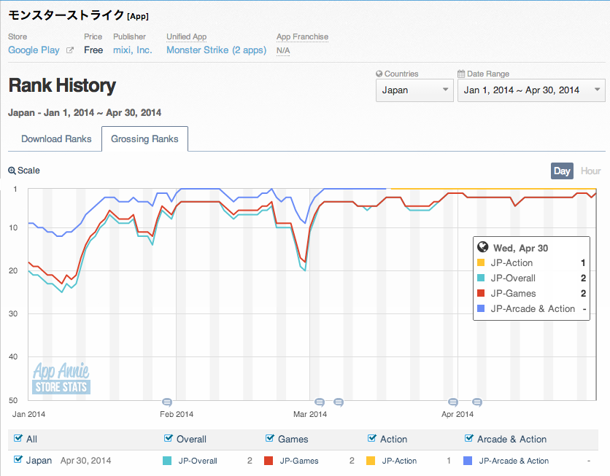
Task: Click the JP-Overall label in bottom legend
Action: 198,461
